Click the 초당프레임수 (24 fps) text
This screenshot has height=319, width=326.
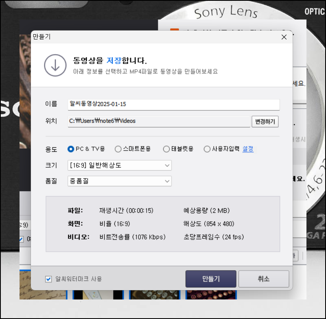point(214,237)
